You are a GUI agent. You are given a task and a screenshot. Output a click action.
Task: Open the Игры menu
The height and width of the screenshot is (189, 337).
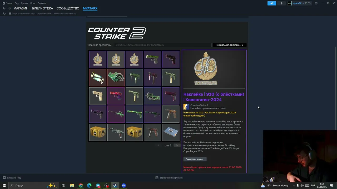click(33, 3)
